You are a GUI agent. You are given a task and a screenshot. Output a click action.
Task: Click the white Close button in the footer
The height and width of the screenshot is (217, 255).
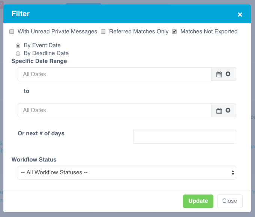(229, 201)
